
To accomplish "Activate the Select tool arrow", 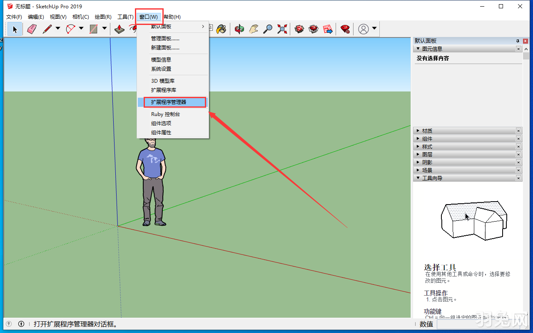I will coord(14,29).
